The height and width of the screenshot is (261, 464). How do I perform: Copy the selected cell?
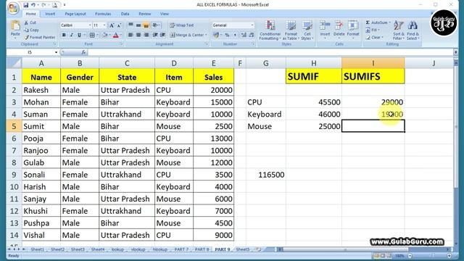click(31, 30)
